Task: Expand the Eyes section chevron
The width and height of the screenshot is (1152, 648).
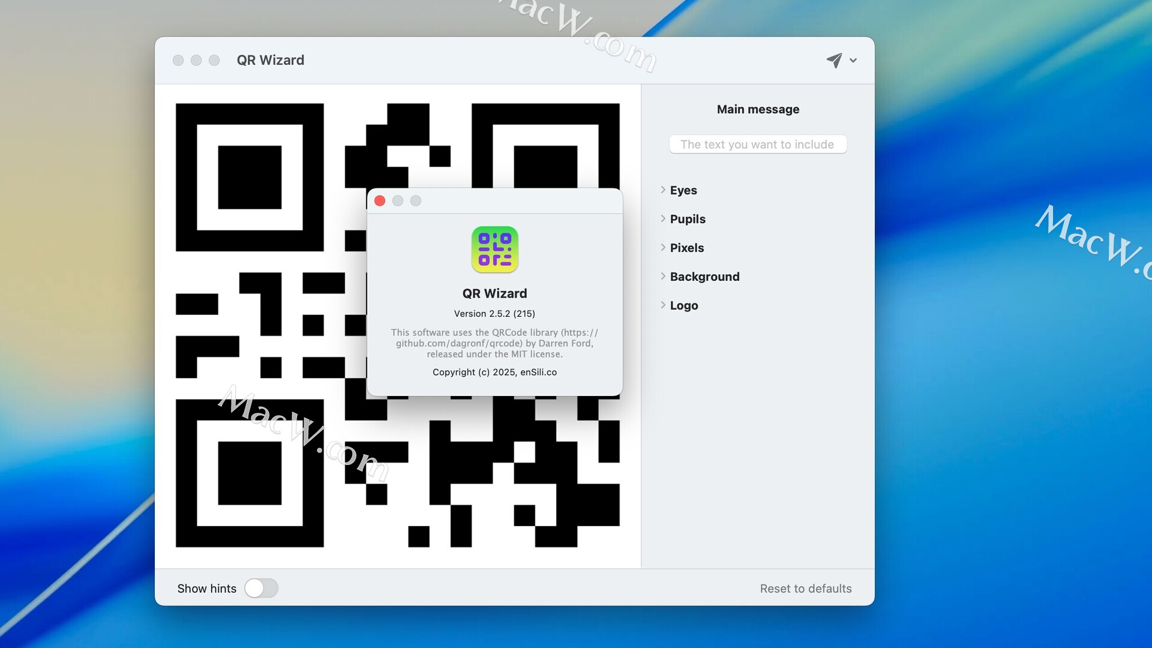Action: [x=663, y=190]
